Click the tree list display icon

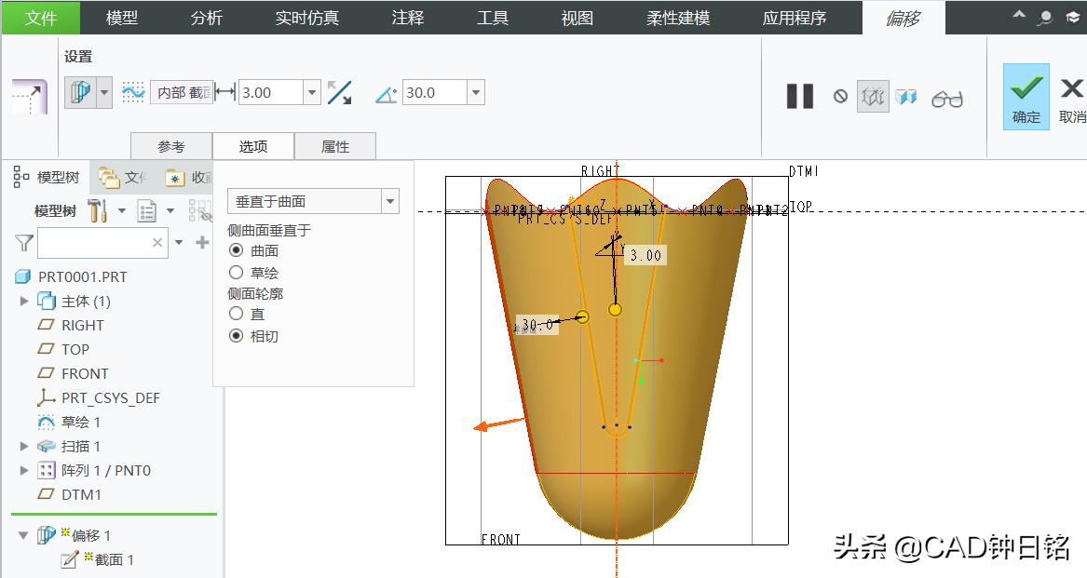tap(147, 210)
